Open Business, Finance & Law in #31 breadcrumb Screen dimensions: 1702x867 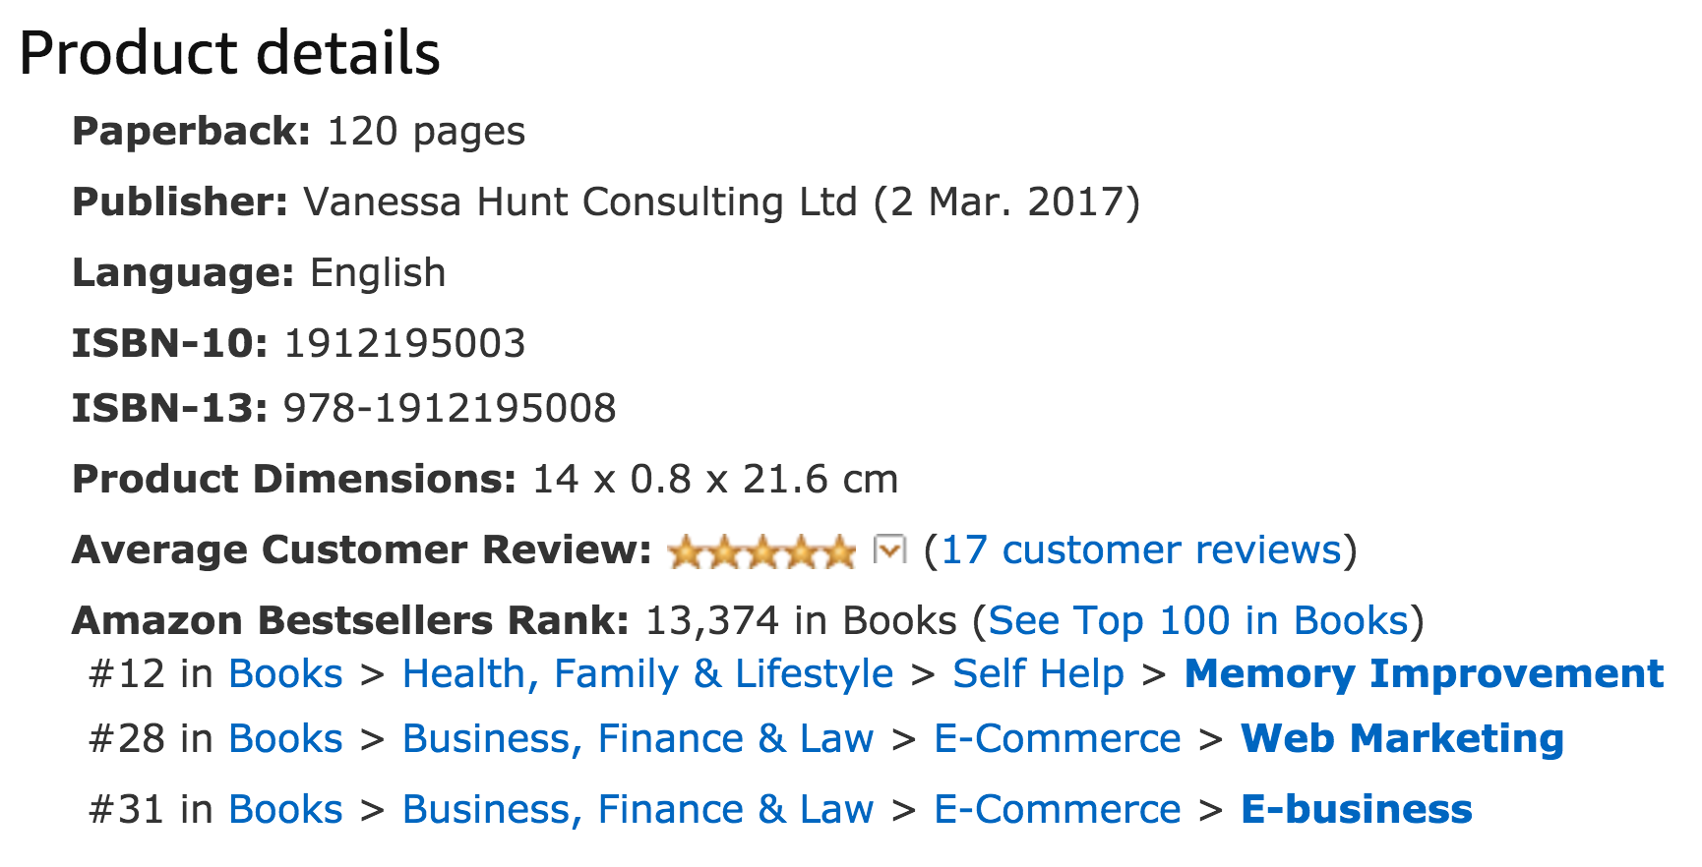tap(638, 810)
